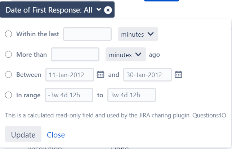Click the 11-Jan-2012 start date field
The image size is (232, 149).
(x=70, y=75)
